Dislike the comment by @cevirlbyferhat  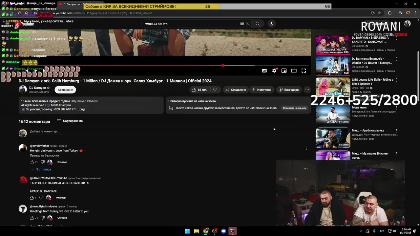click(43, 162)
